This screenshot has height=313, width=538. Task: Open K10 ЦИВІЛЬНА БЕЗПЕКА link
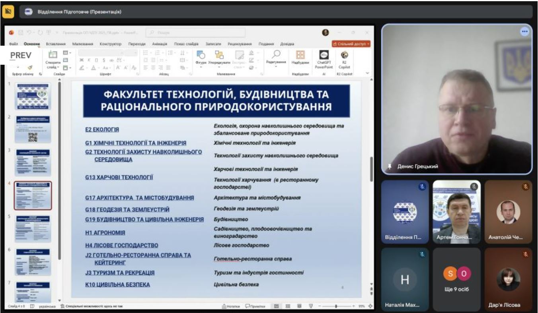point(117,284)
